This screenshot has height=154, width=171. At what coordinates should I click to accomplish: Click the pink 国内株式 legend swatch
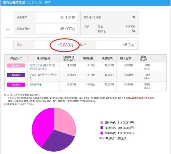tap(102, 122)
